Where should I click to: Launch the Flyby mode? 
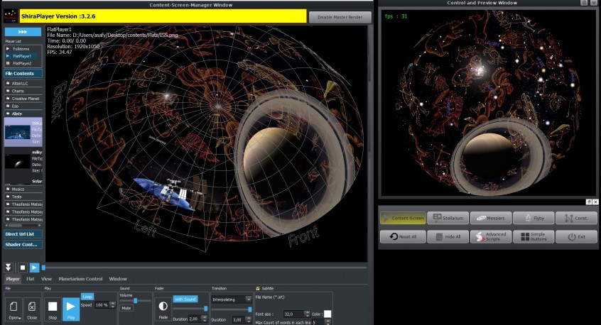tap(534, 218)
